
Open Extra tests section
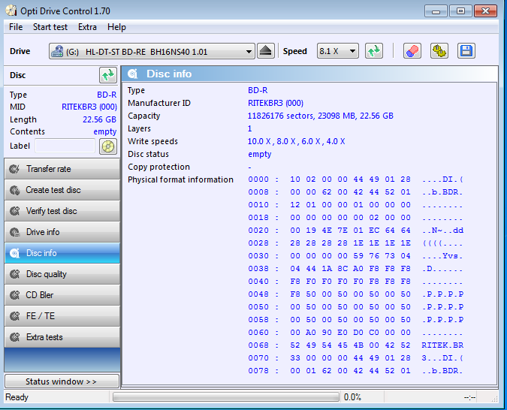pos(62,337)
